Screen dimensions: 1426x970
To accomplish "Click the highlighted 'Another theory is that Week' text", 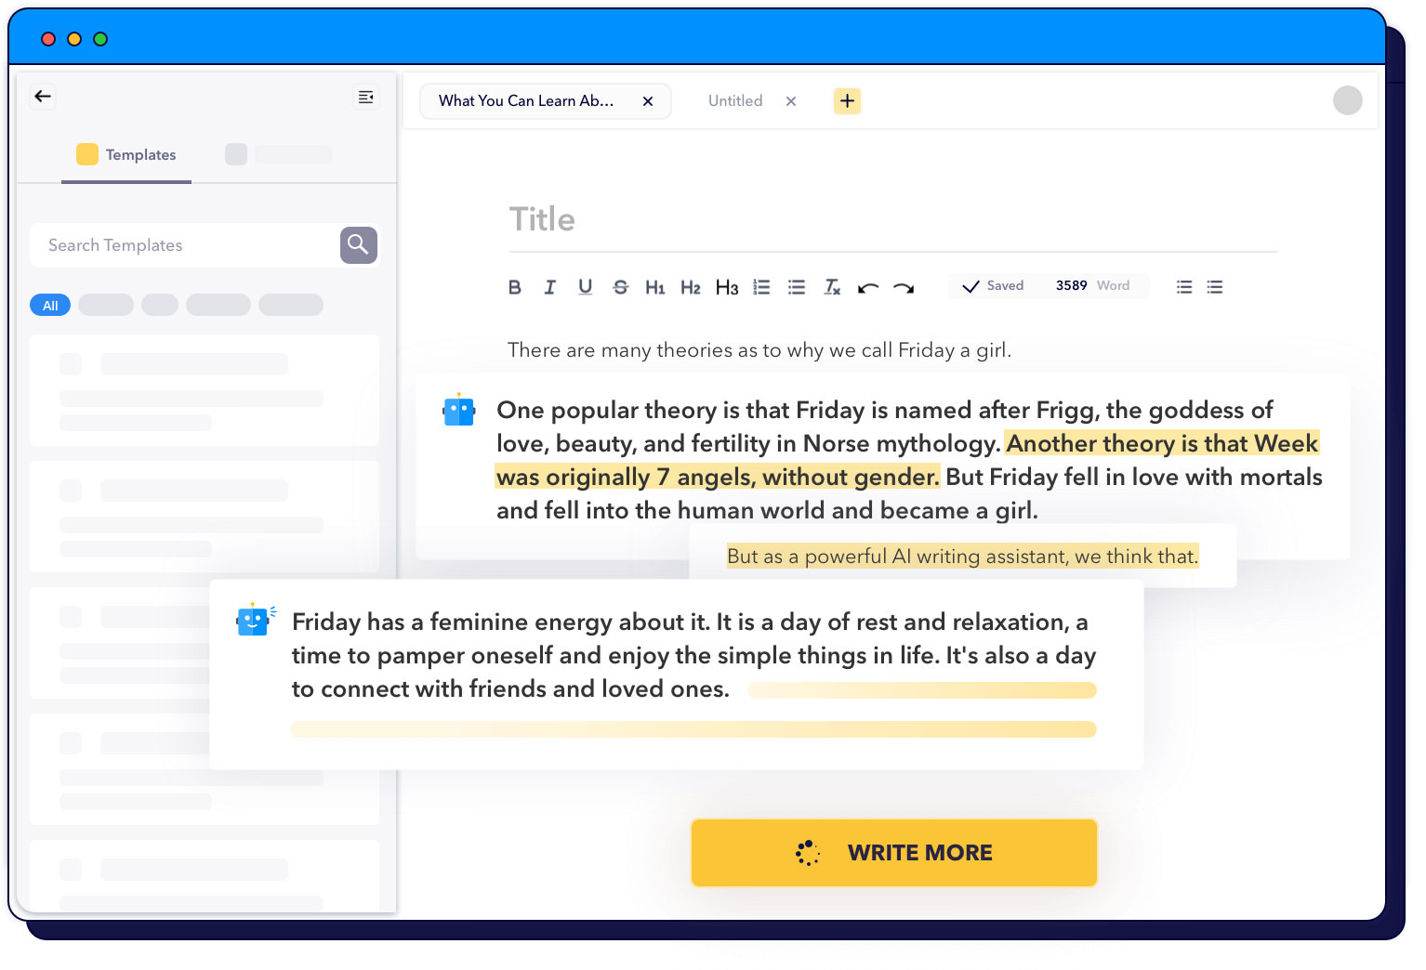I will 1162,443.
